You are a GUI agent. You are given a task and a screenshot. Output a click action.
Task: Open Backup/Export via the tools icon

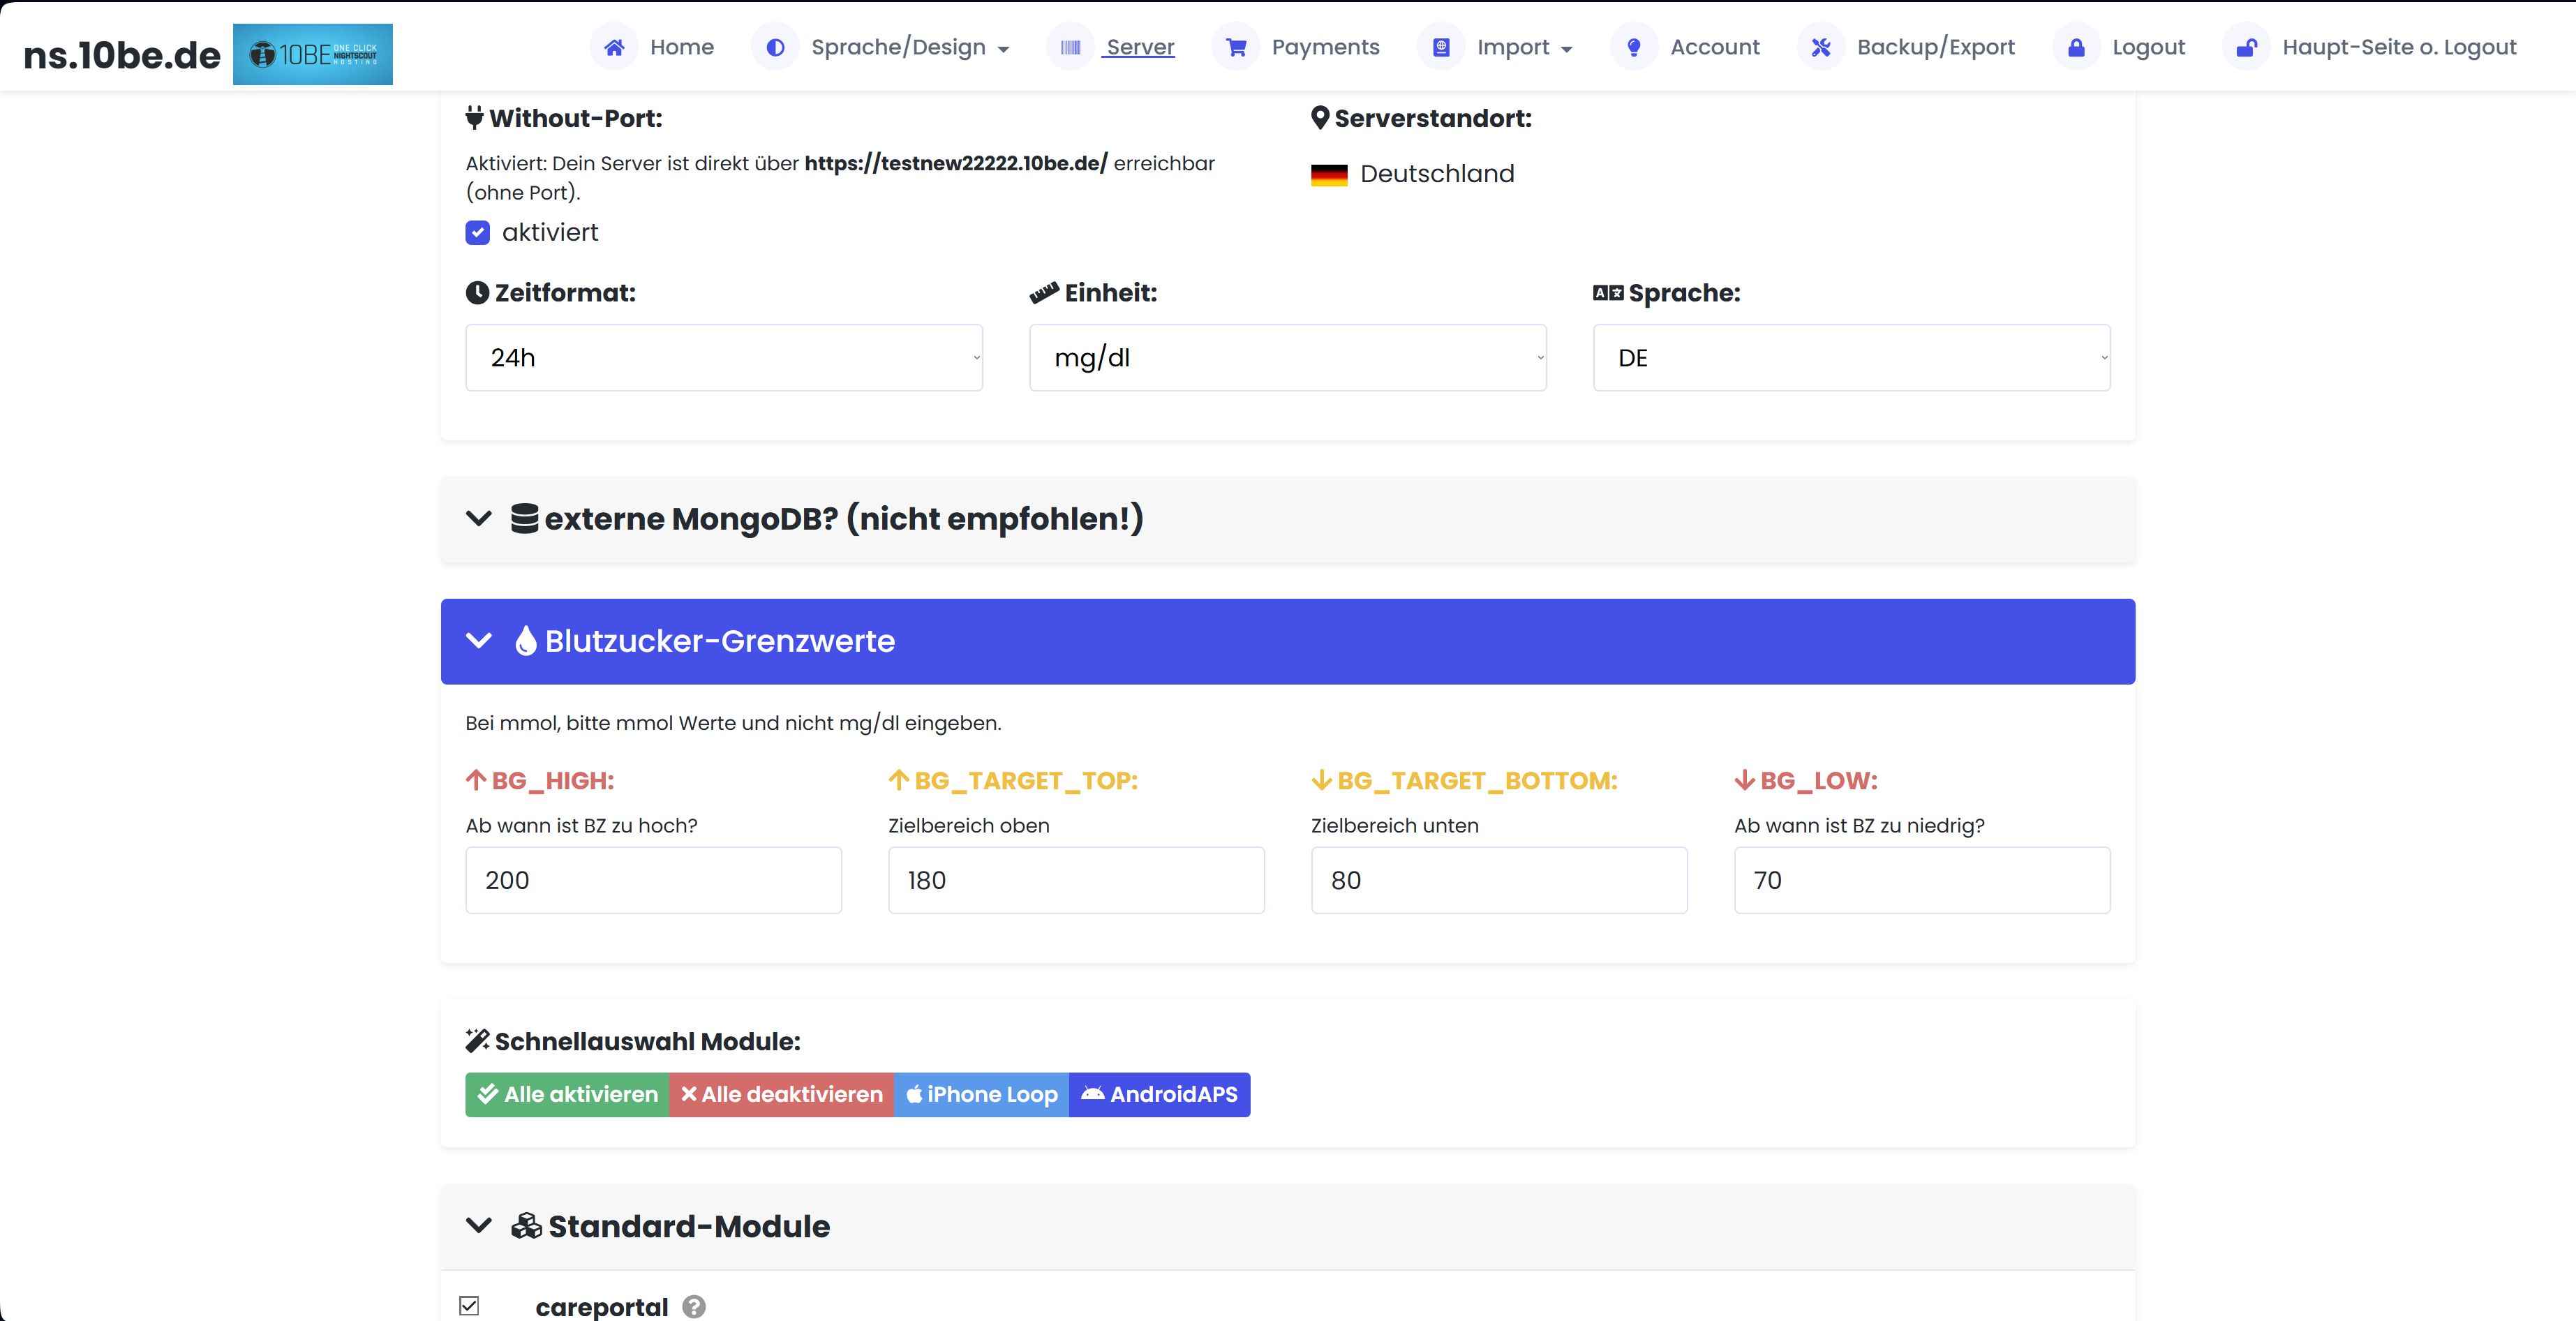[1821, 46]
